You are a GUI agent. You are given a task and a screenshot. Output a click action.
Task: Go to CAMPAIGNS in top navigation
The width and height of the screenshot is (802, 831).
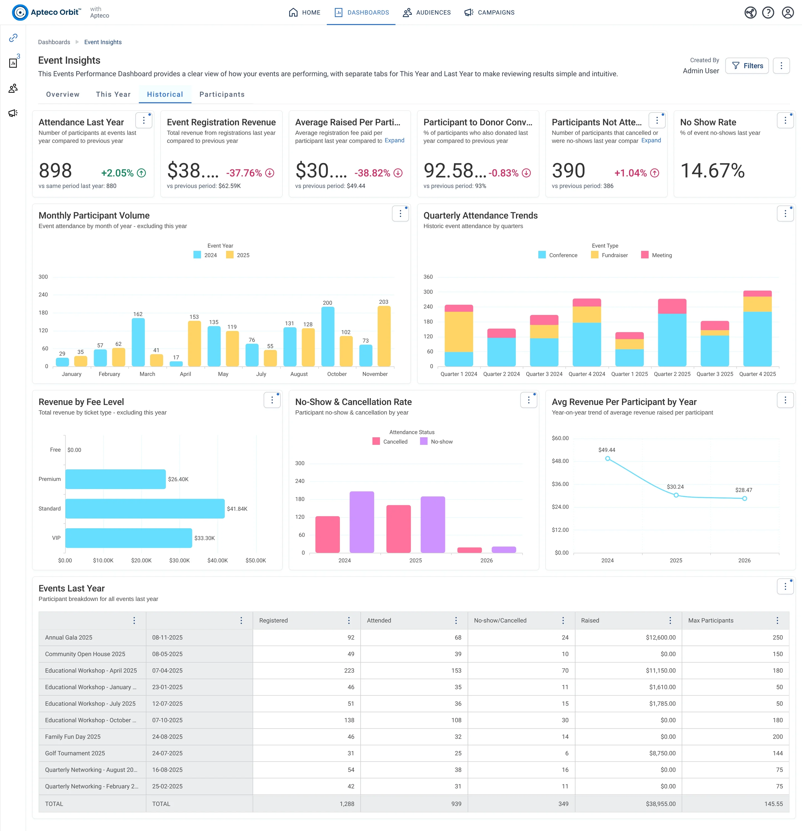(x=489, y=12)
